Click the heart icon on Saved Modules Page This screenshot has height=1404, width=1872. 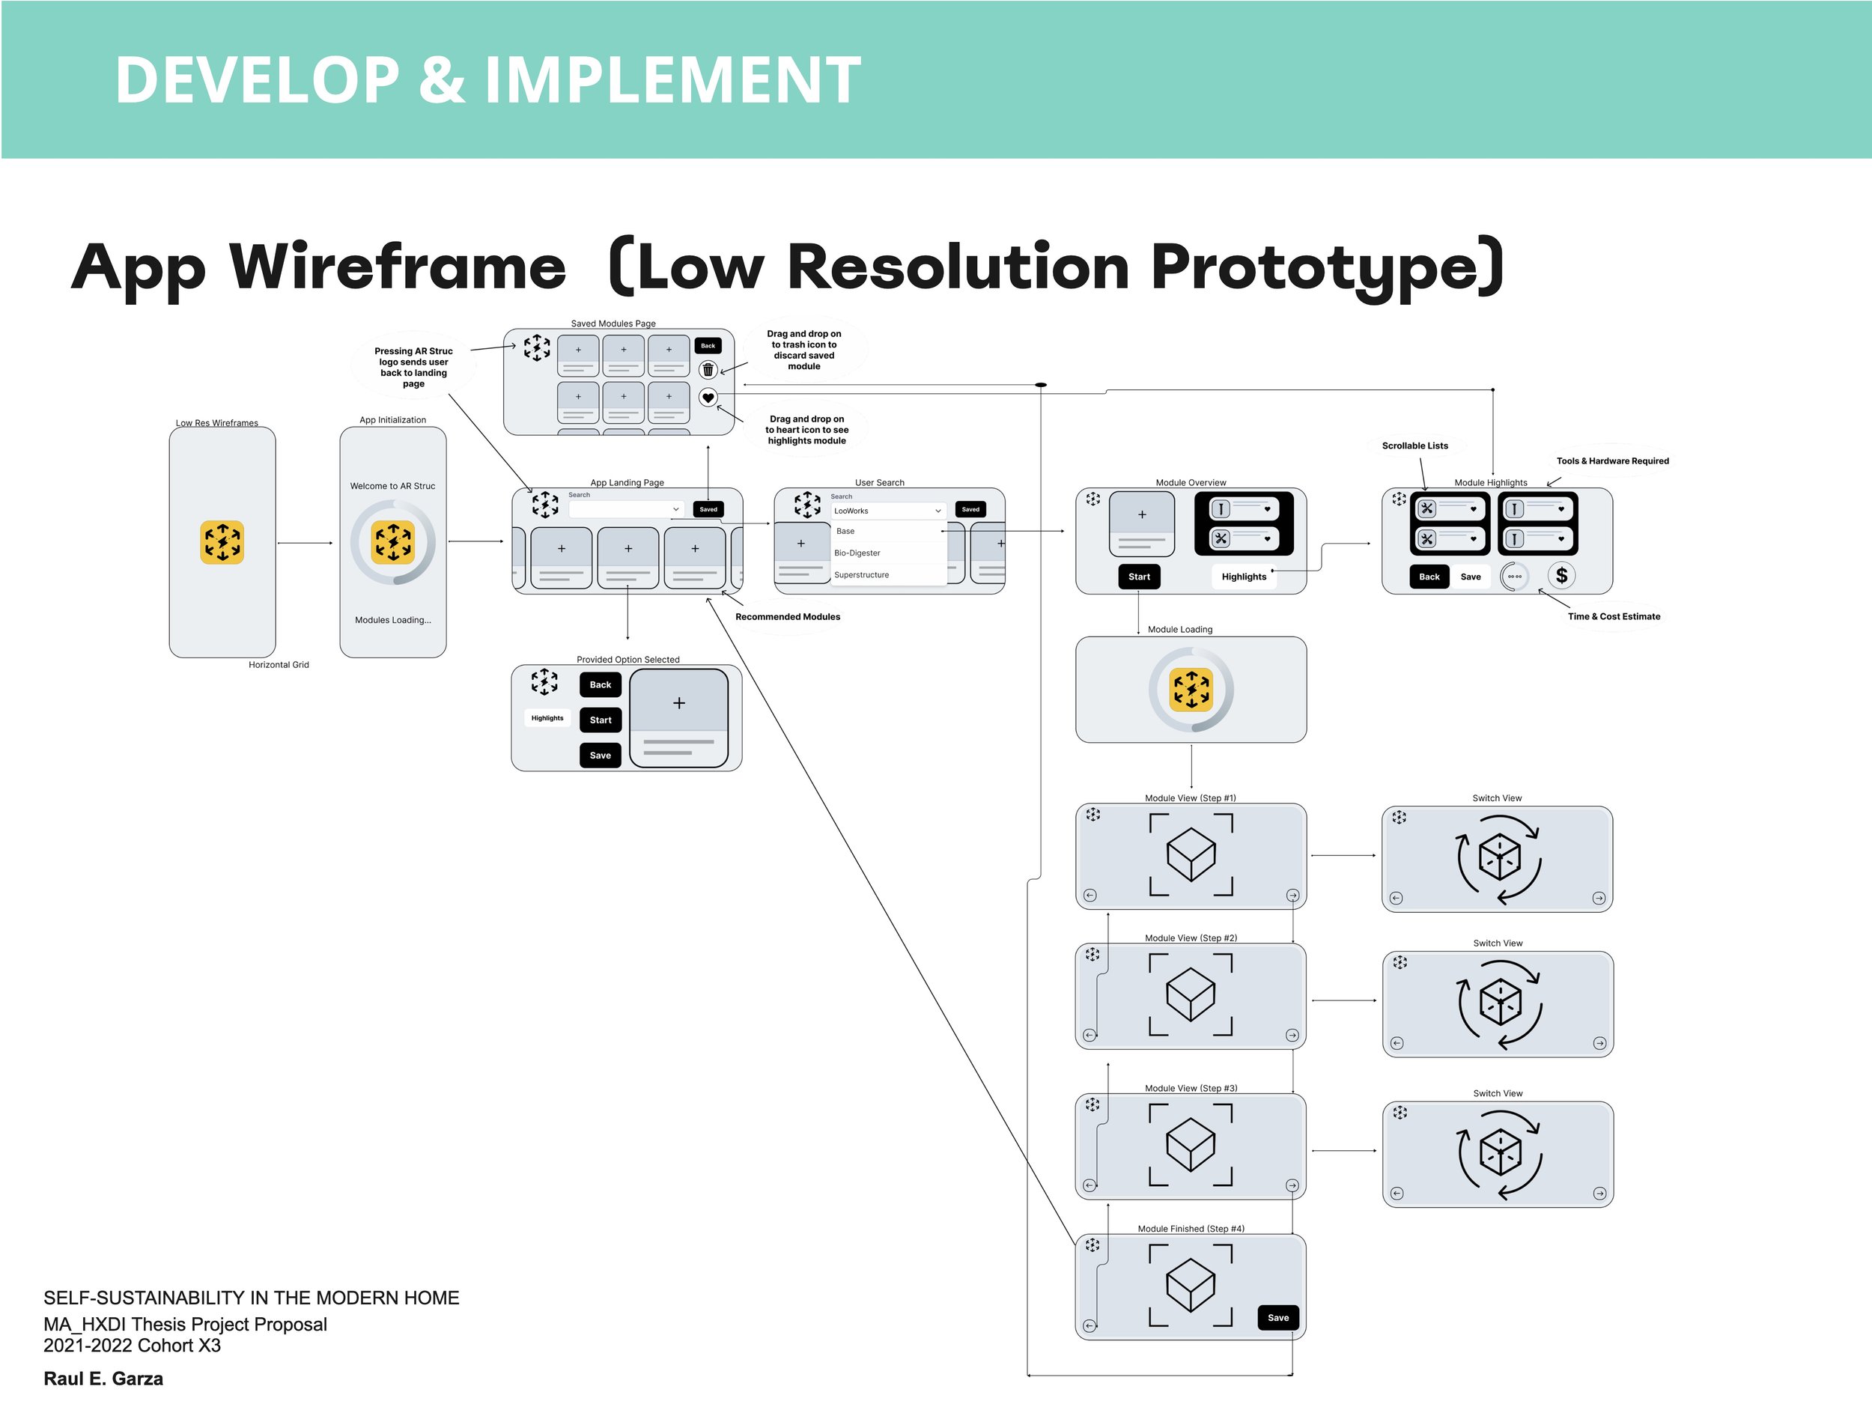point(708,398)
